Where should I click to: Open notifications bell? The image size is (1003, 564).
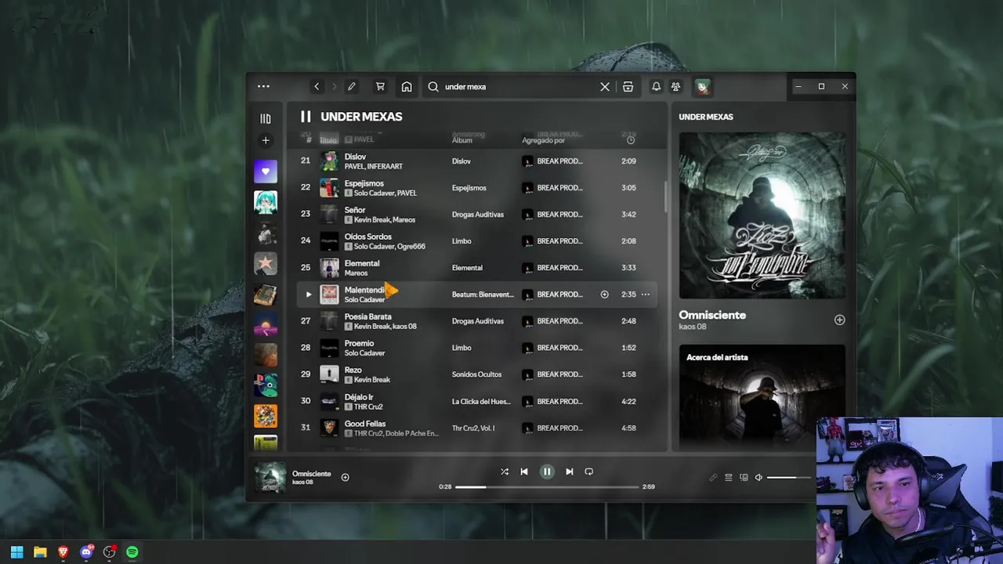click(656, 87)
